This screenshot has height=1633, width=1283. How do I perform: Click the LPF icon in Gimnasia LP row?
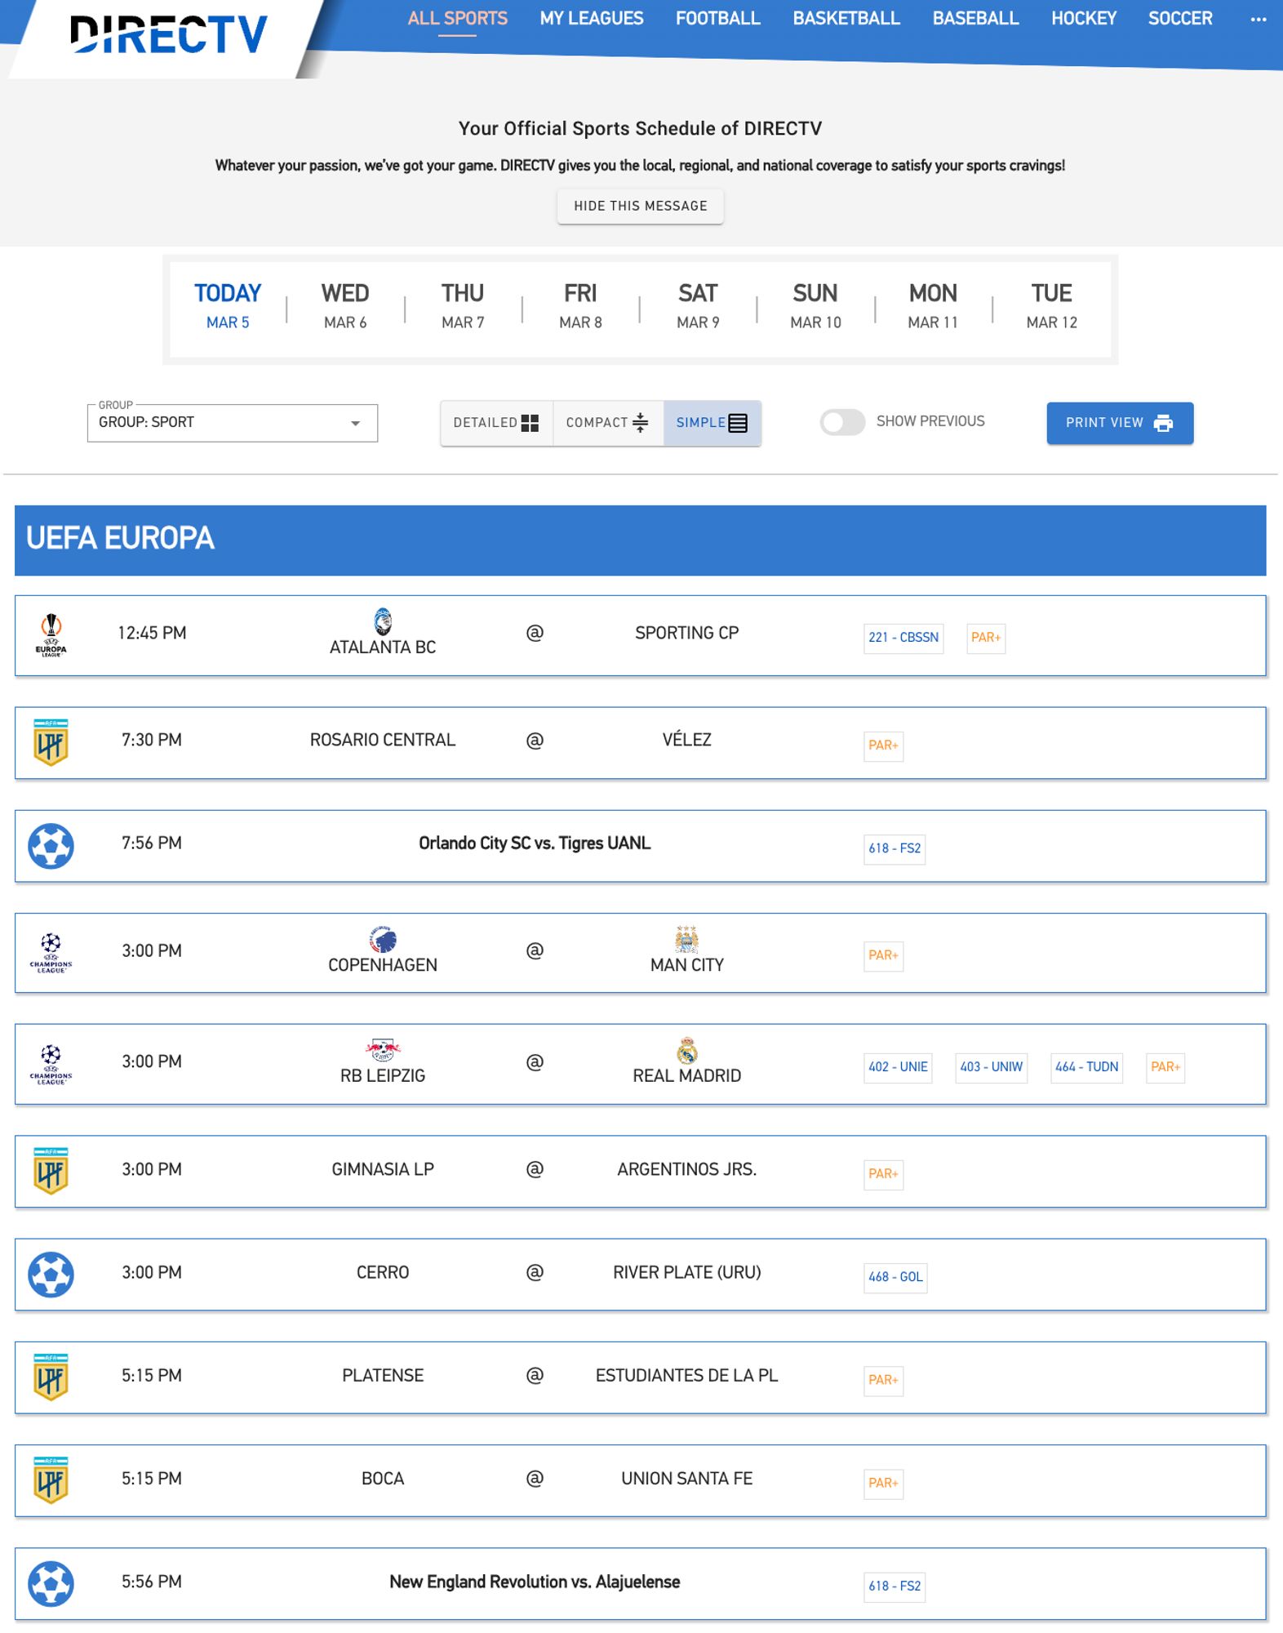pyautogui.click(x=51, y=1171)
